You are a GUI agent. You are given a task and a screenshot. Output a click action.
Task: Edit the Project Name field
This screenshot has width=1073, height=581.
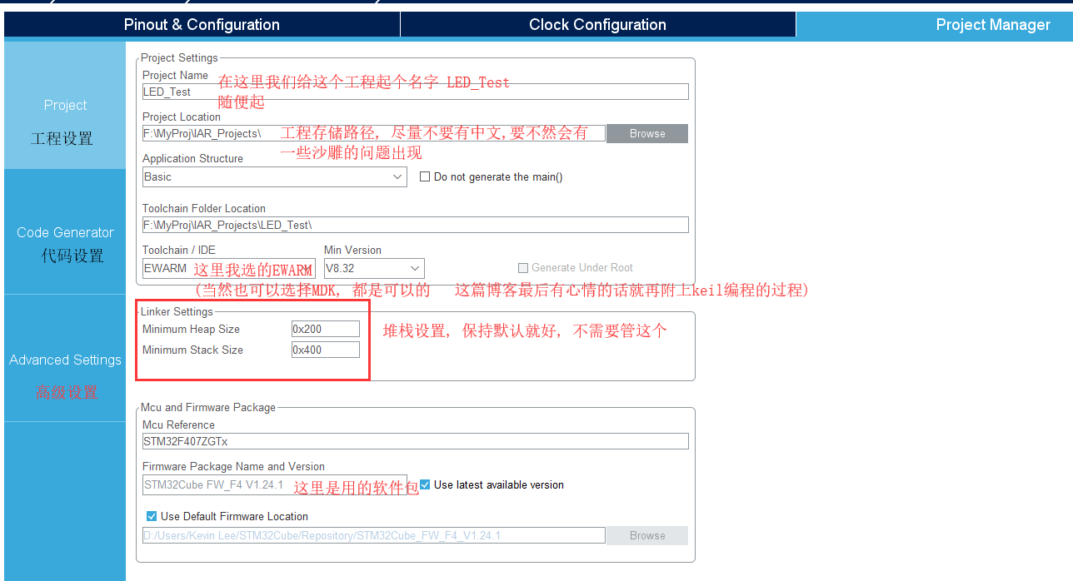[x=416, y=92]
